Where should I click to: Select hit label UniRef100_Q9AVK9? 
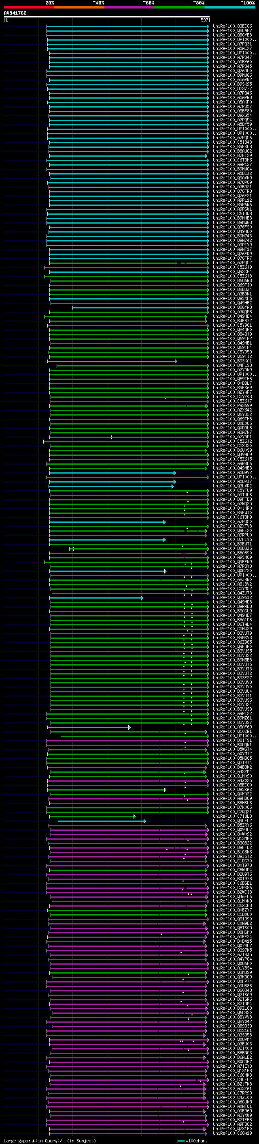pyautogui.click(x=232, y=178)
